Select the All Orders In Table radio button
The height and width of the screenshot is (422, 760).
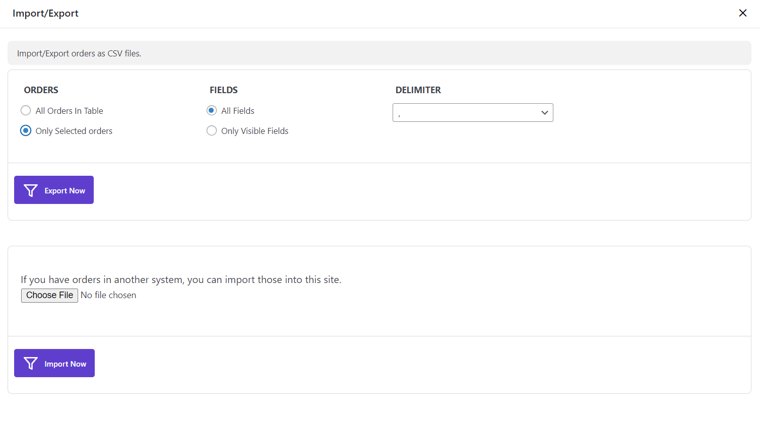click(26, 111)
